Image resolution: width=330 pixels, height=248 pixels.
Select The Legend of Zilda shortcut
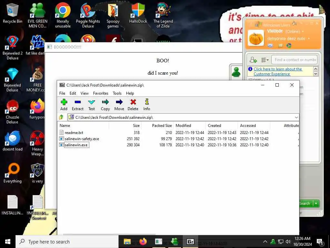[163, 15]
